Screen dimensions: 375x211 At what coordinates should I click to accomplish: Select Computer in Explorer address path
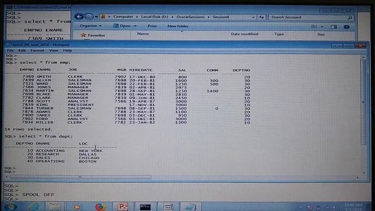coord(123,17)
